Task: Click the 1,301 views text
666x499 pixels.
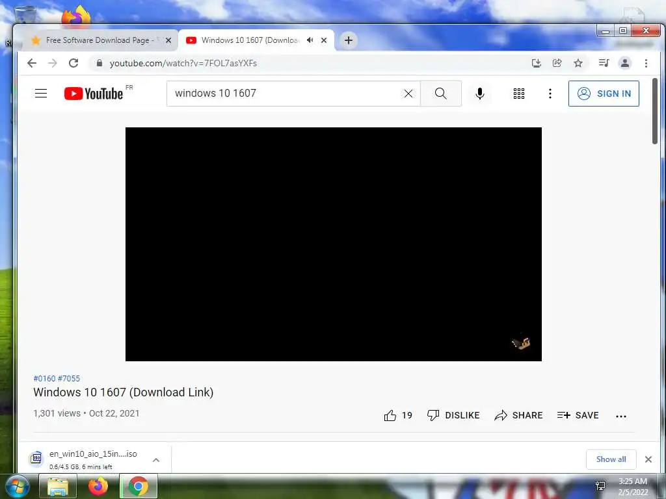Action: [x=57, y=413]
